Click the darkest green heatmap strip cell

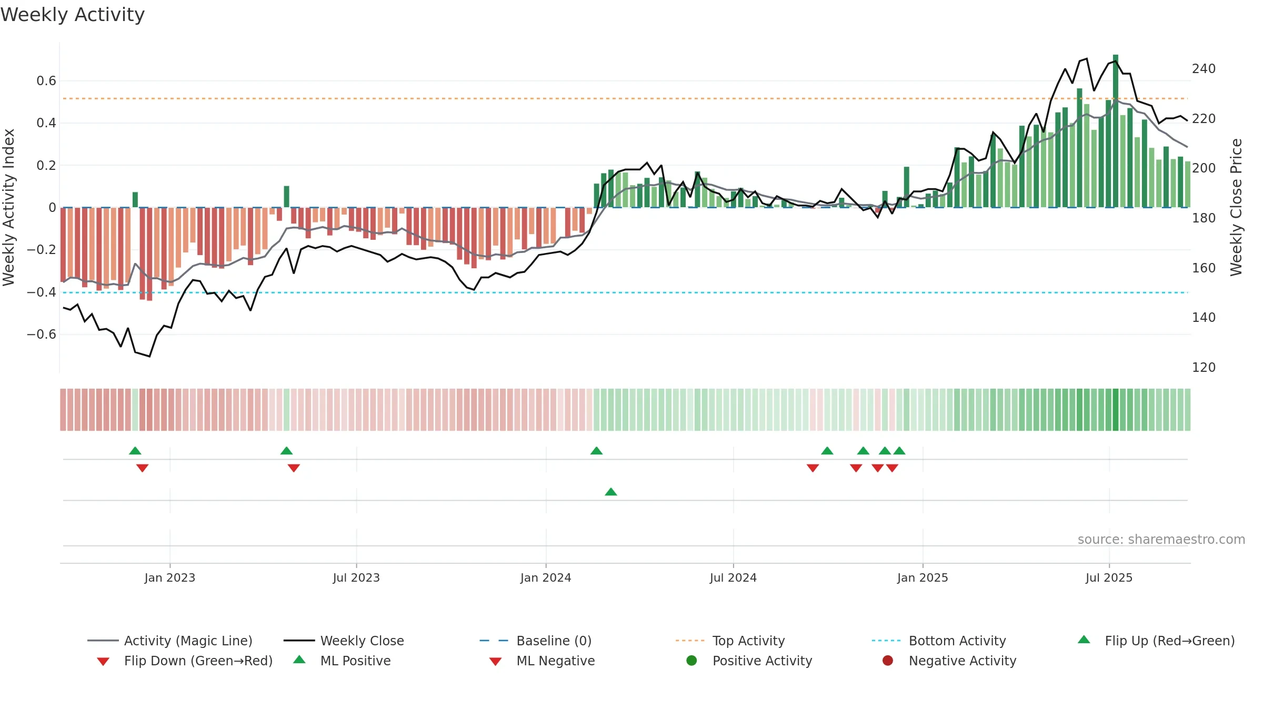pos(1116,410)
